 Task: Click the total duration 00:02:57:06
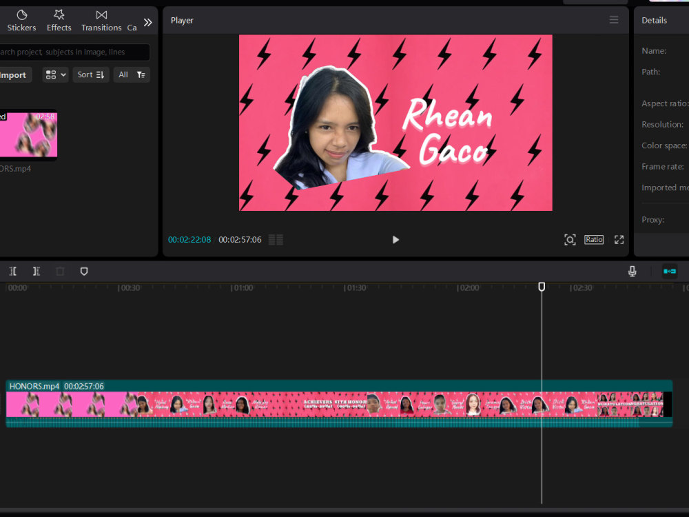(240, 240)
